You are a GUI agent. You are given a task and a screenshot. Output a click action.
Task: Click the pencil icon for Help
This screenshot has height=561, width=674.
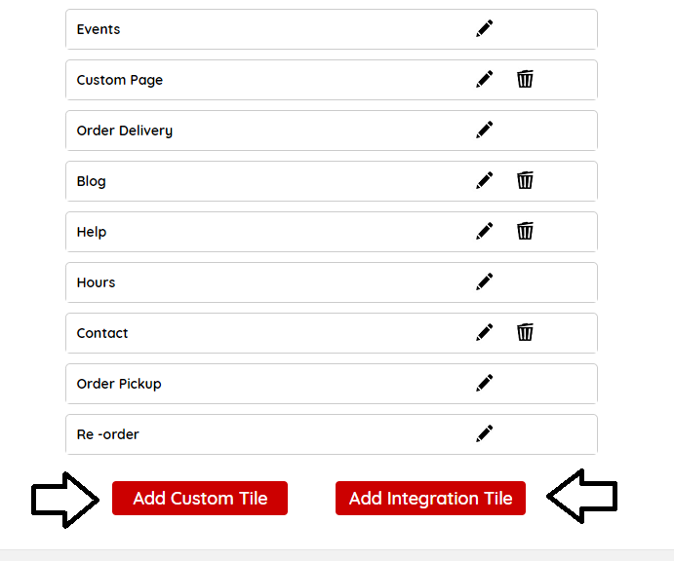point(485,232)
